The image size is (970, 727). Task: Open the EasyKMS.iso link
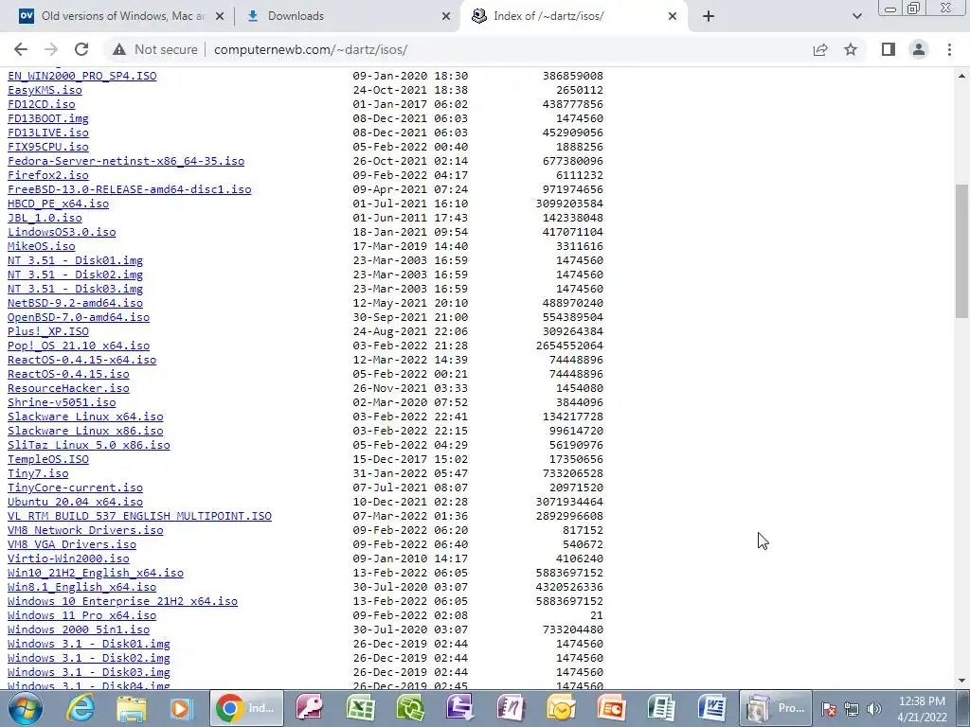[45, 90]
